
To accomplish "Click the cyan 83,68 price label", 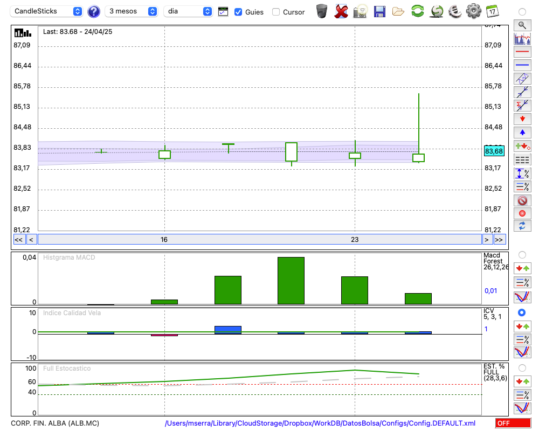I will 494,151.
